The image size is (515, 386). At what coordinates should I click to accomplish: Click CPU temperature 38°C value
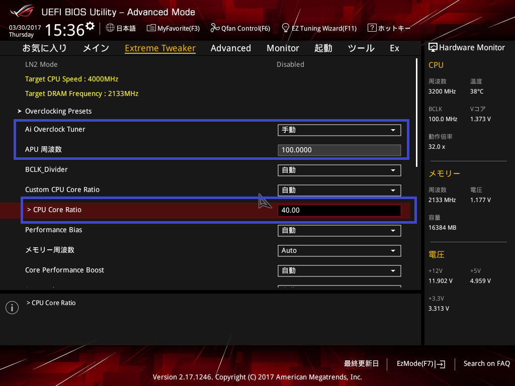[477, 91]
